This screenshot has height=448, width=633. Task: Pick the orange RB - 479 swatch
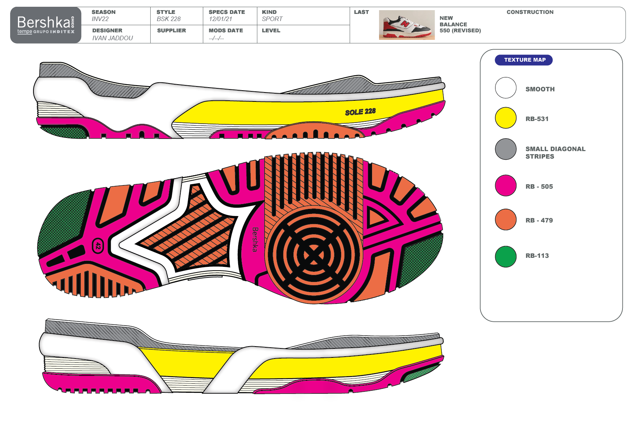tap(506, 219)
